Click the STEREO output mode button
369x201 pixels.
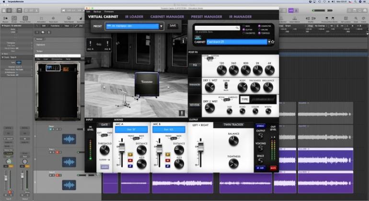click(x=261, y=126)
